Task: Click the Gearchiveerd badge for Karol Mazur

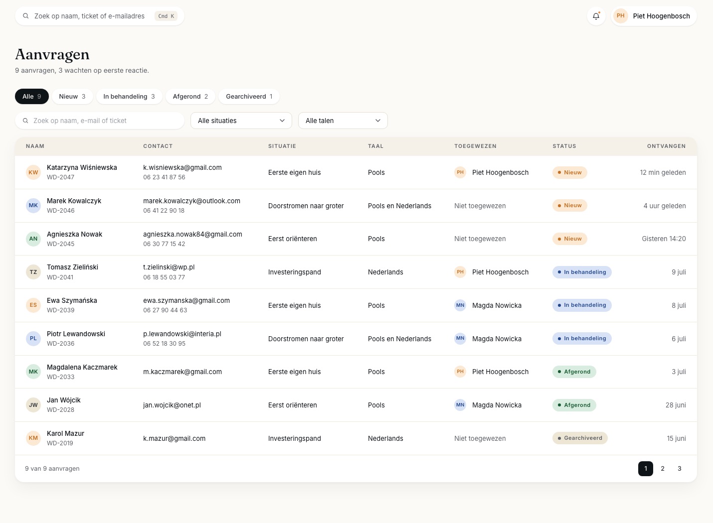Action: point(580,438)
